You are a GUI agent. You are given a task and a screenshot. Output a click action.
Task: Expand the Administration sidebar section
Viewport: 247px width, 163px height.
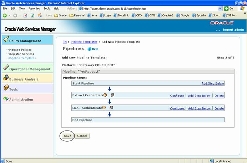pyautogui.click(x=21, y=100)
